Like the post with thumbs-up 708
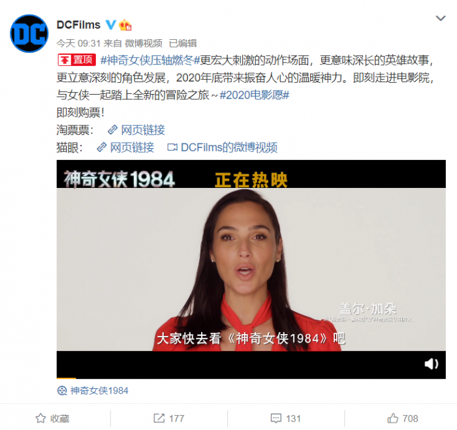 point(403,418)
